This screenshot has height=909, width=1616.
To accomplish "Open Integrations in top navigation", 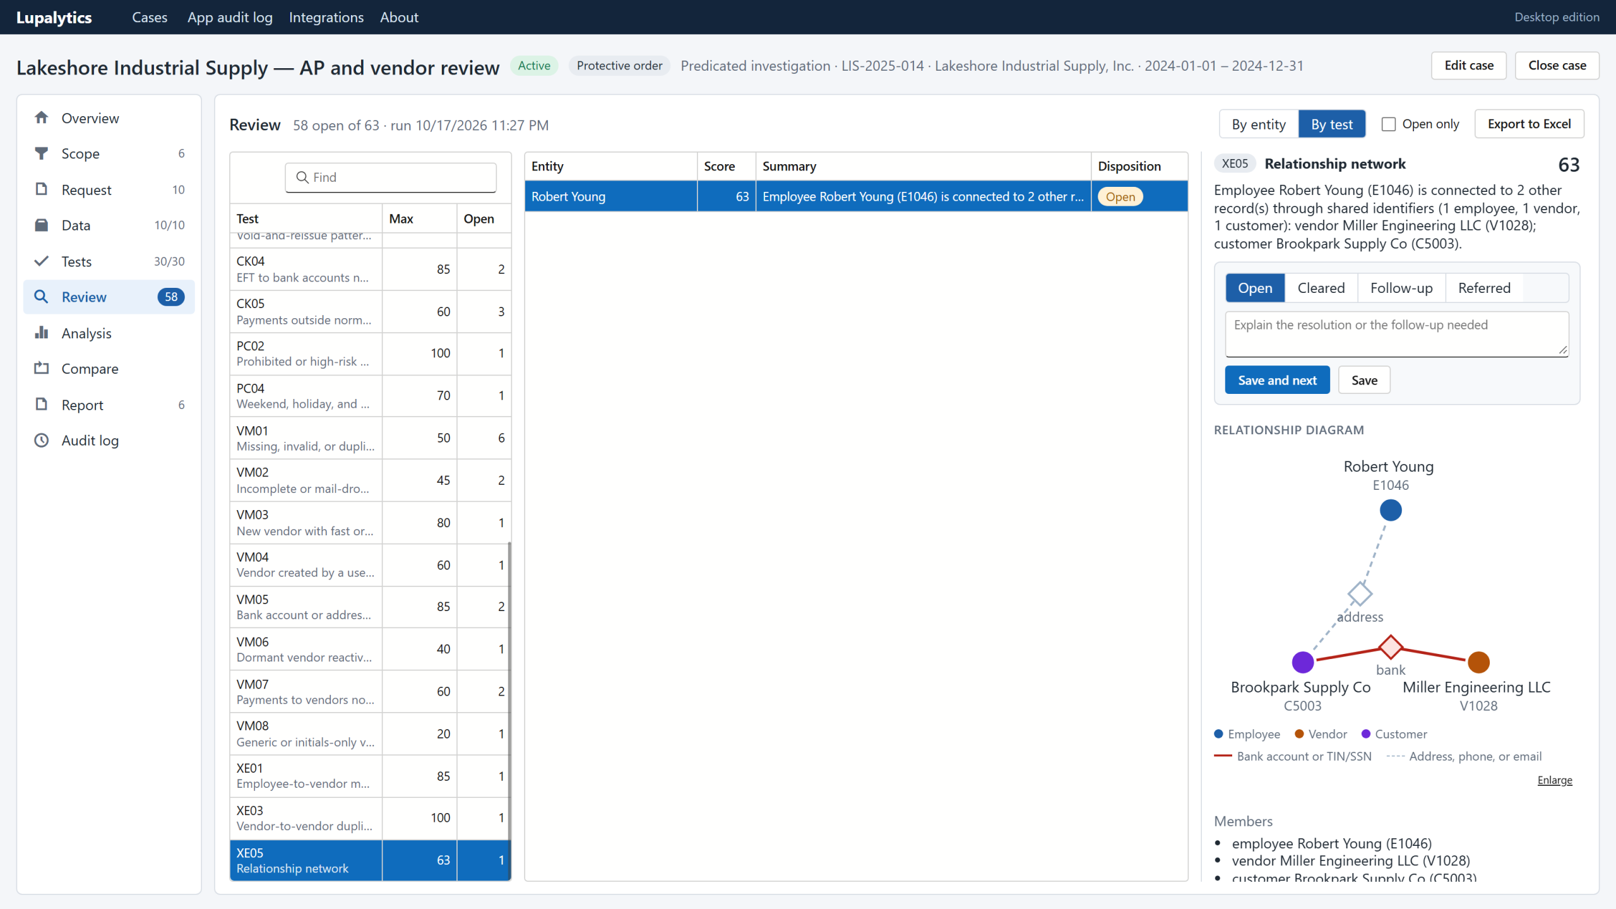I will click(x=326, y=17).
